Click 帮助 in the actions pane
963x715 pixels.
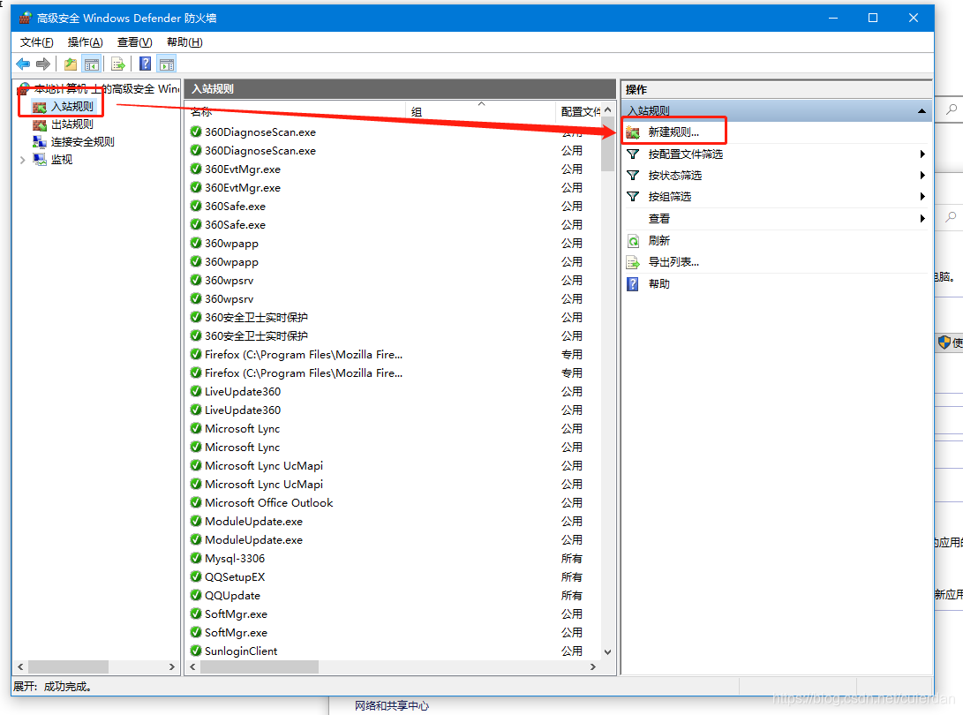pyautogui.click(x=659, y=283)
